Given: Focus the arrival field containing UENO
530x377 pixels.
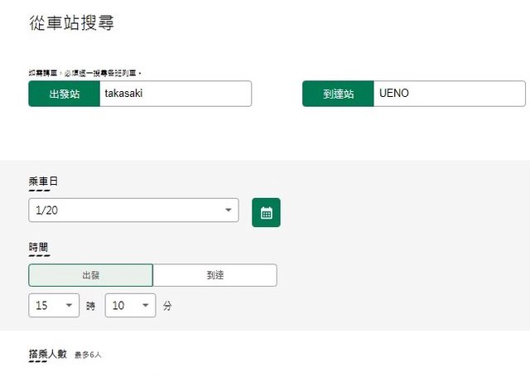Looking at the screenshot, I should (x=448, y=94).
